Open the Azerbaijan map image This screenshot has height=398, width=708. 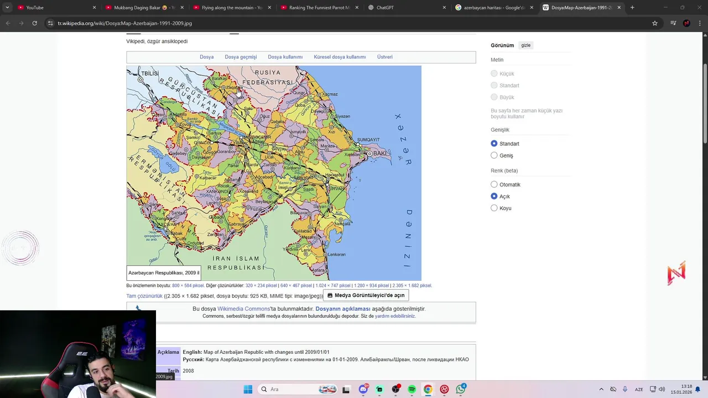coord(274,173)
